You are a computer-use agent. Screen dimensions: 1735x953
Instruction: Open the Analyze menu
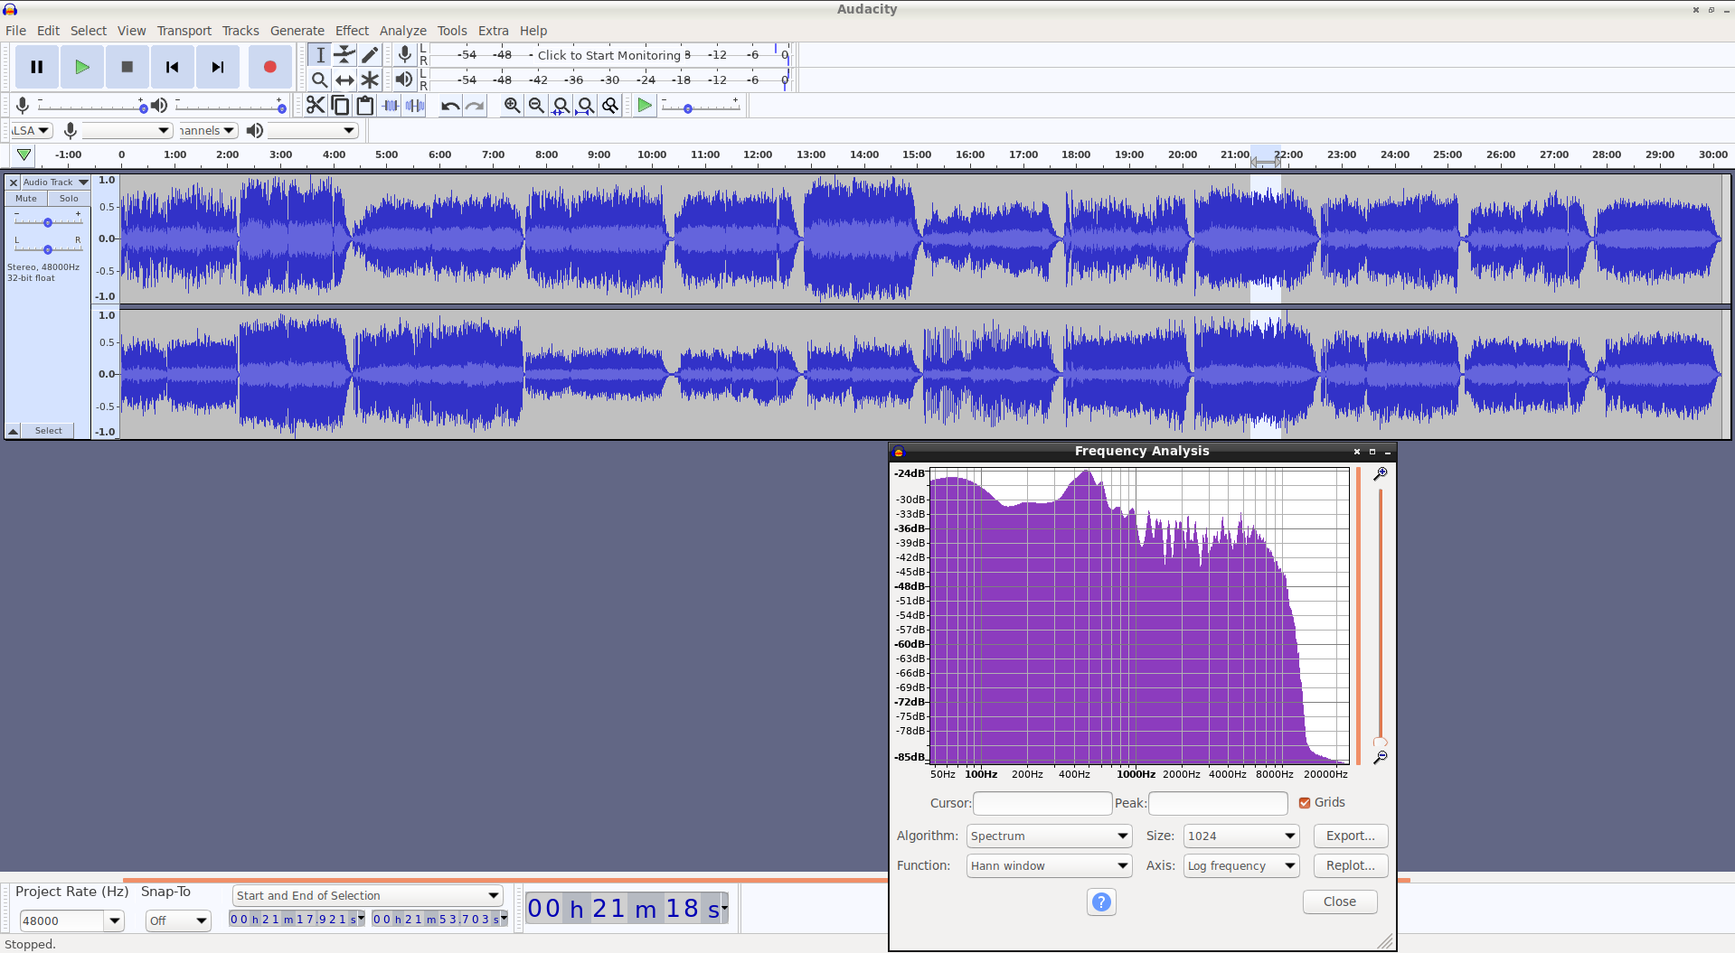point(402,31)
